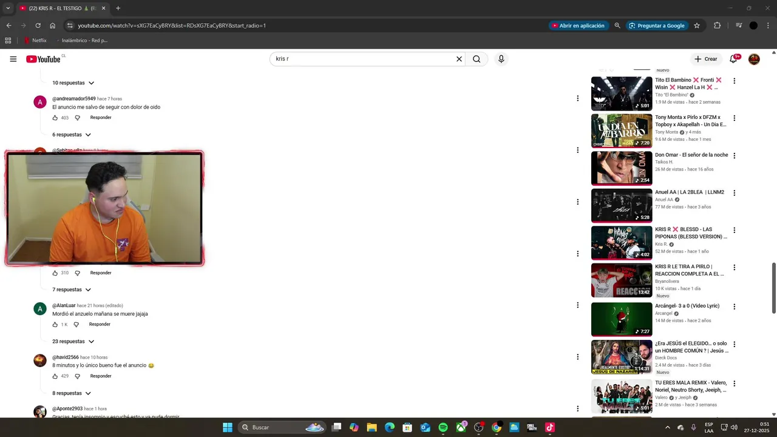Go back to the previous page

point(8,25)
